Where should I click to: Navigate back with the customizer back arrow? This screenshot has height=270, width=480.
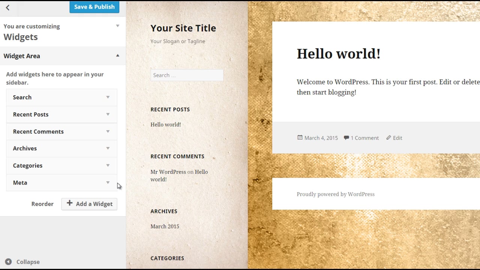[x=8, y=7]
